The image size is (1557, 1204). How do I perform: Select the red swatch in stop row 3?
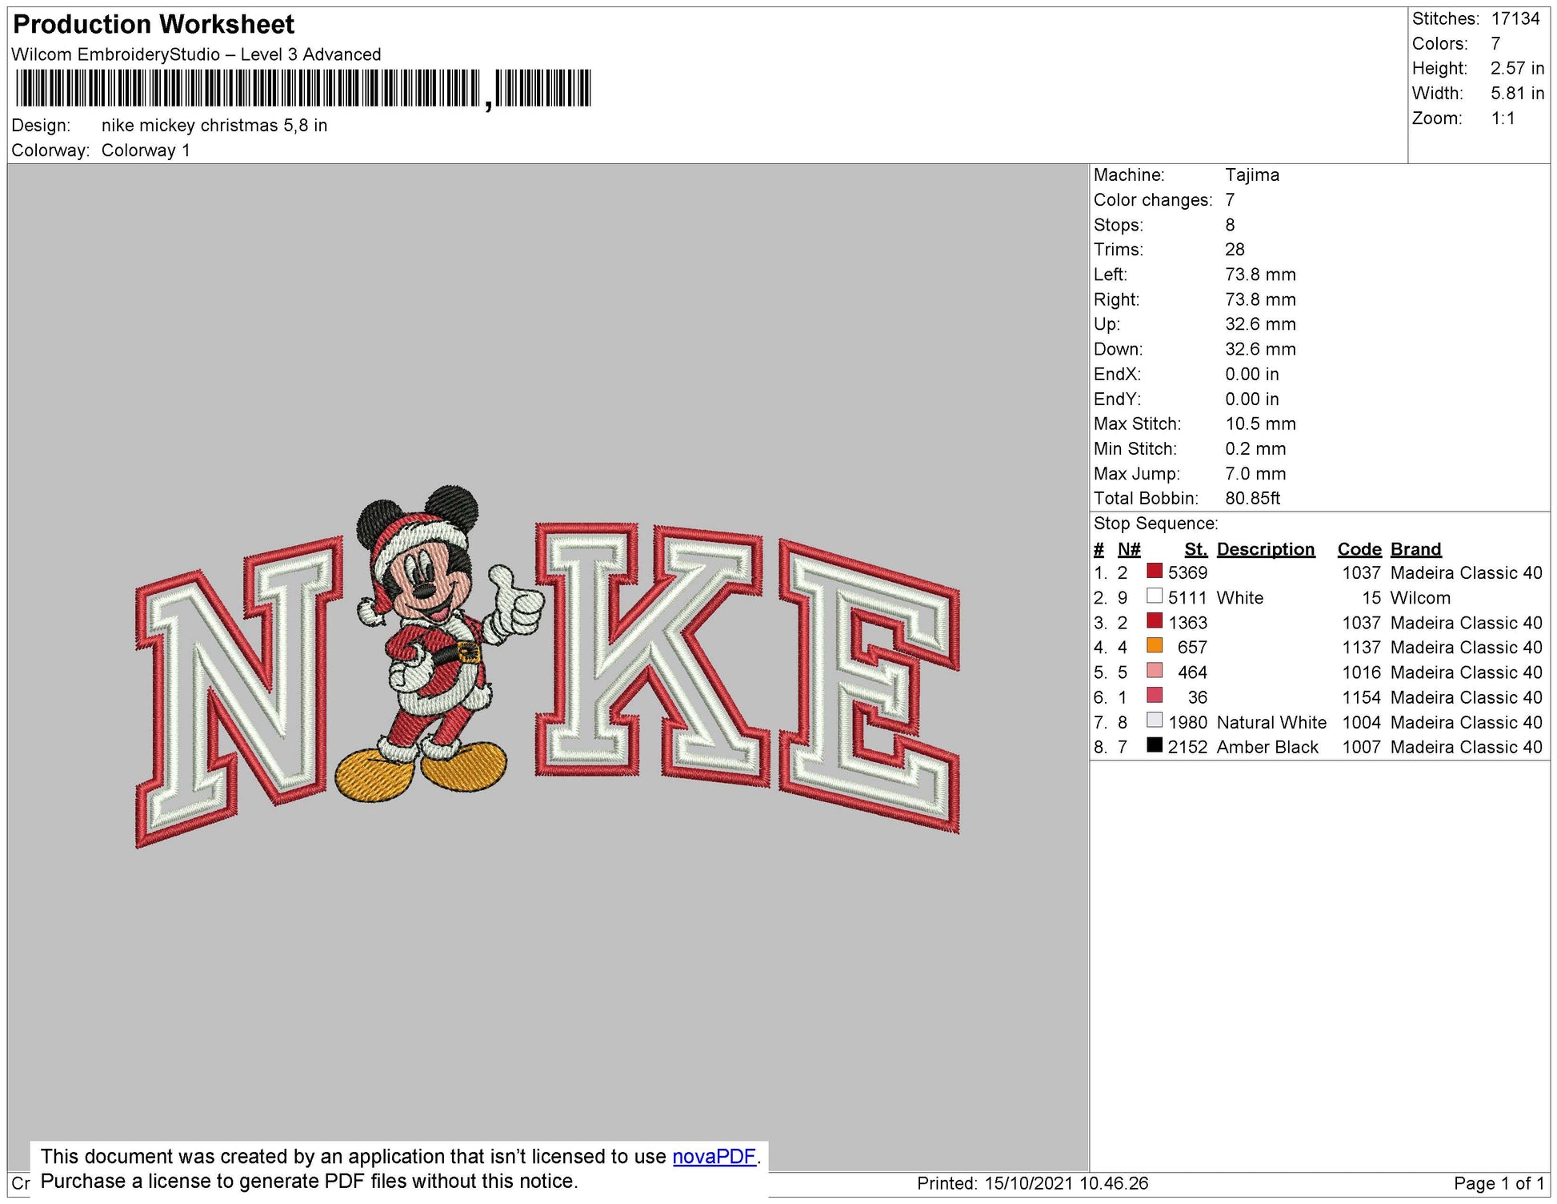pyautogui.click(x=1155, y=620)
